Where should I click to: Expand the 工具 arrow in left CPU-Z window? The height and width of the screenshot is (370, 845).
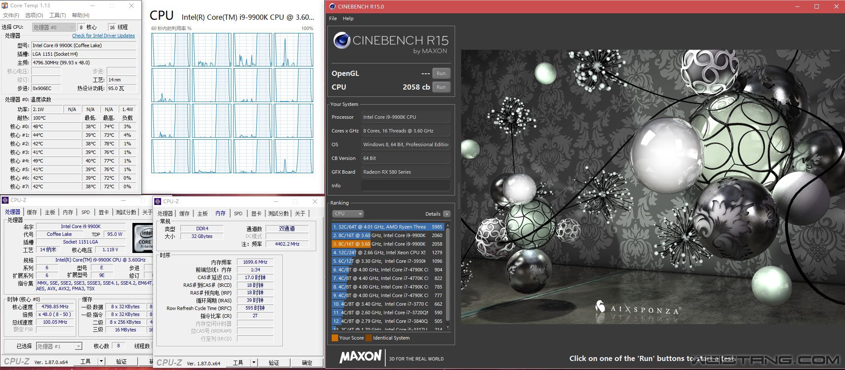(102, 361)
